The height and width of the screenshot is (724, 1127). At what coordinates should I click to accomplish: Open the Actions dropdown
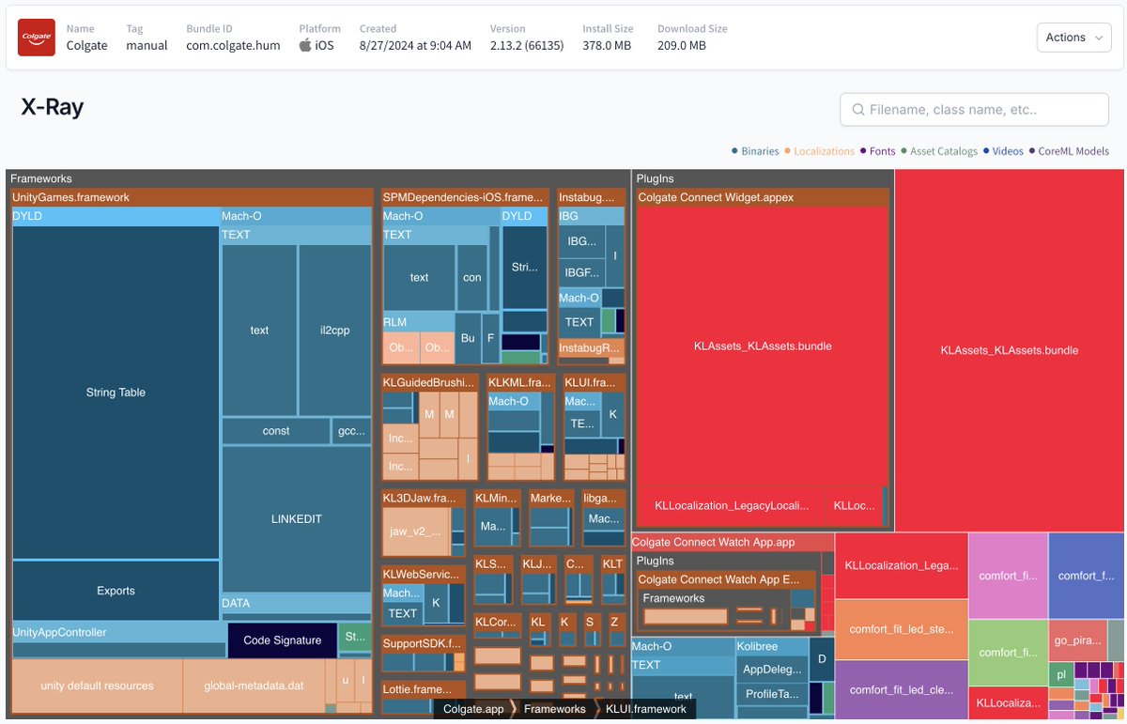[1073, 38]
